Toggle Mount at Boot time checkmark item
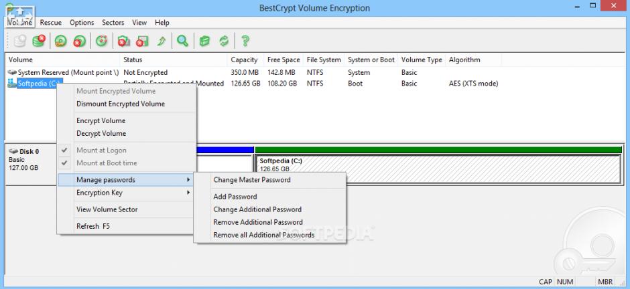This screenshot has width=630, height=289. tap(127, 163)
